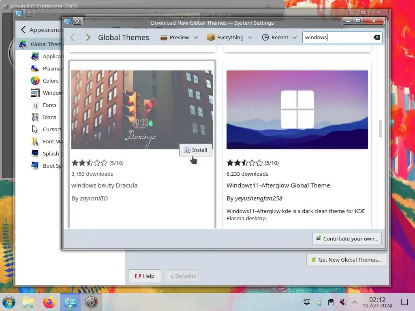Image resolution: width=415 pixels, height=311 pixels.
Task: Open Splash Screen icon in sidebar
Action: 35,153
